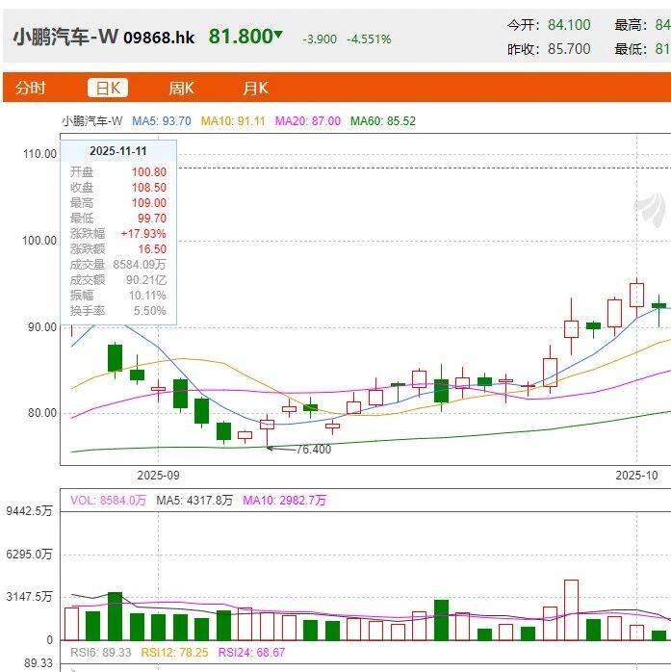Click the down arrow beside the price
Image resolution: width=671 pixels, height=672 pixels.
pos(278,34)
